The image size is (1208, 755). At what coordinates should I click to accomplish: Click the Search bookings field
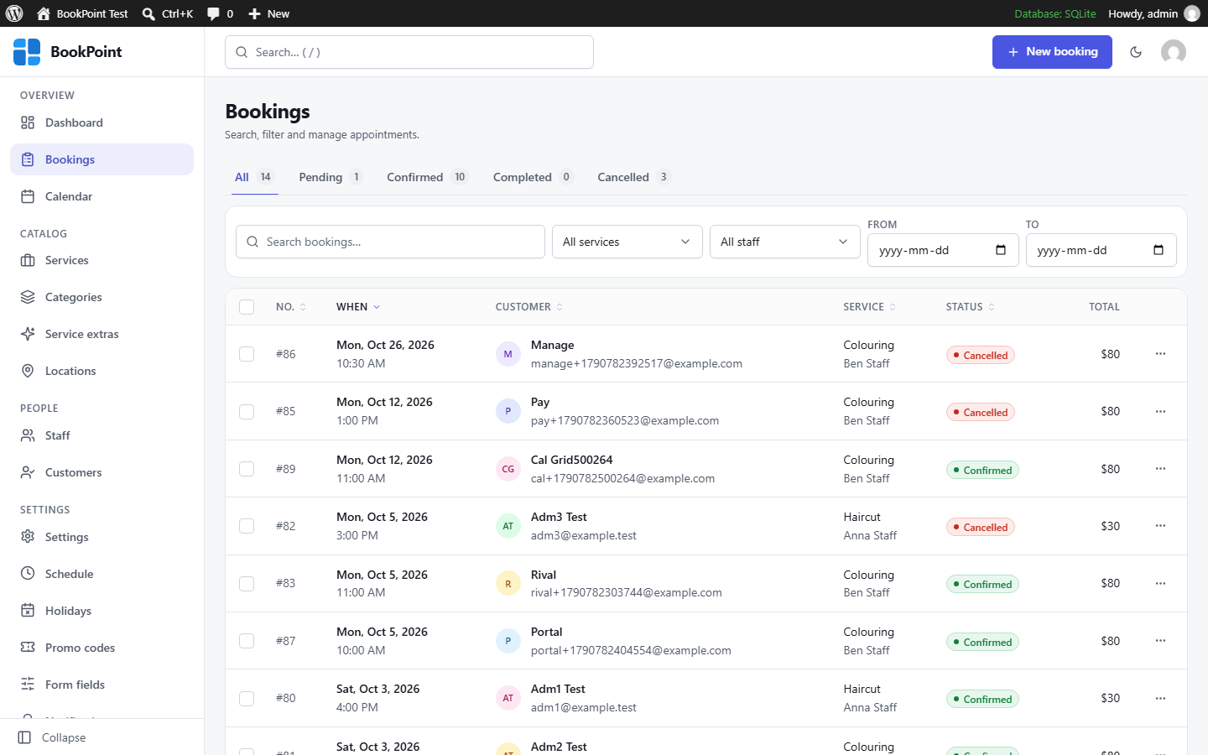[x=390, y=242]
